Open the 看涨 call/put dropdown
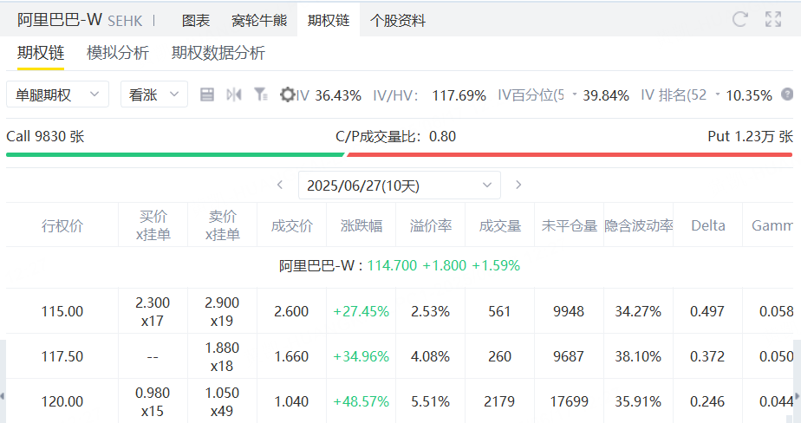Screen dimensions: 801x423 tap(153, 94)
